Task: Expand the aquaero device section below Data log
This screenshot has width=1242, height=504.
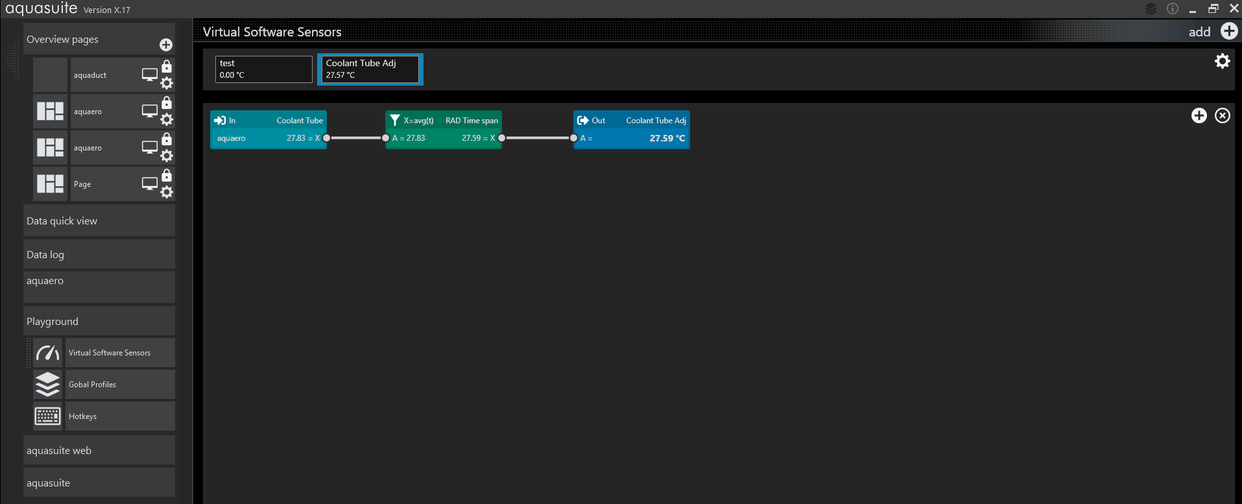Action: pyautogui.click(x=99, y=287)
